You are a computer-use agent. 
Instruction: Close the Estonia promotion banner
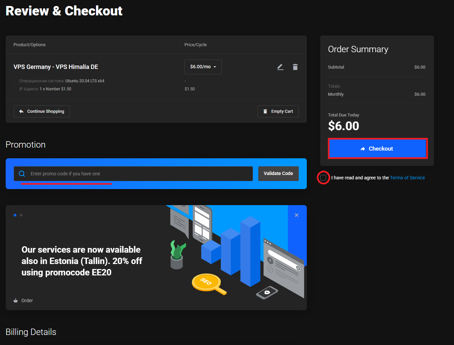pos(296,215)
